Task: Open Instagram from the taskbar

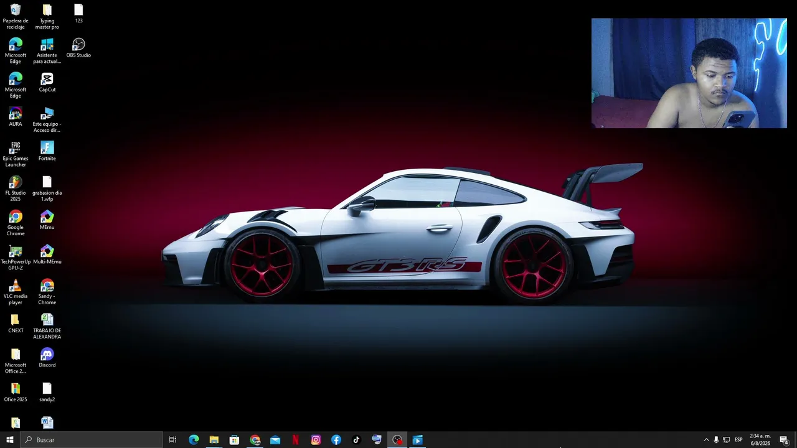Action: (316, 440)
